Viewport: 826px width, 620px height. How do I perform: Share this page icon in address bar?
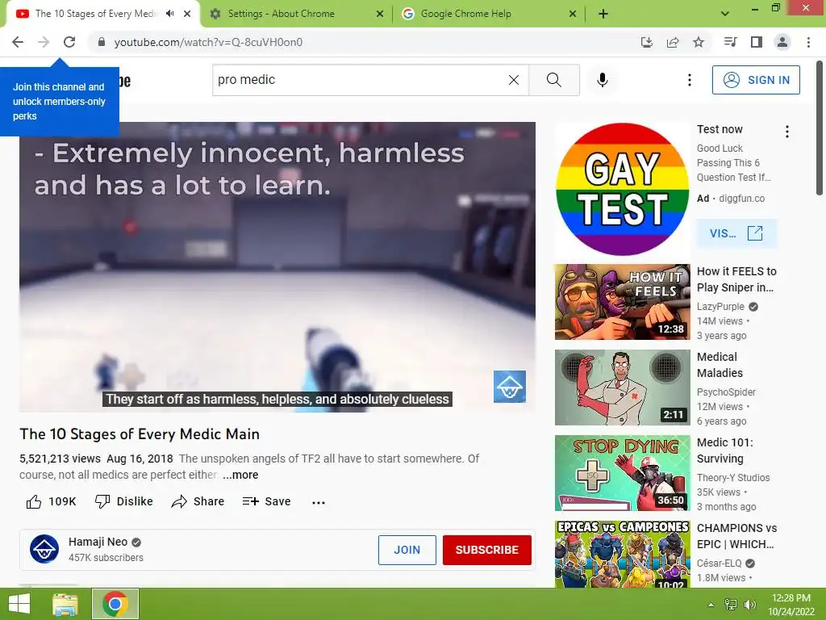(x=673, y=42)
